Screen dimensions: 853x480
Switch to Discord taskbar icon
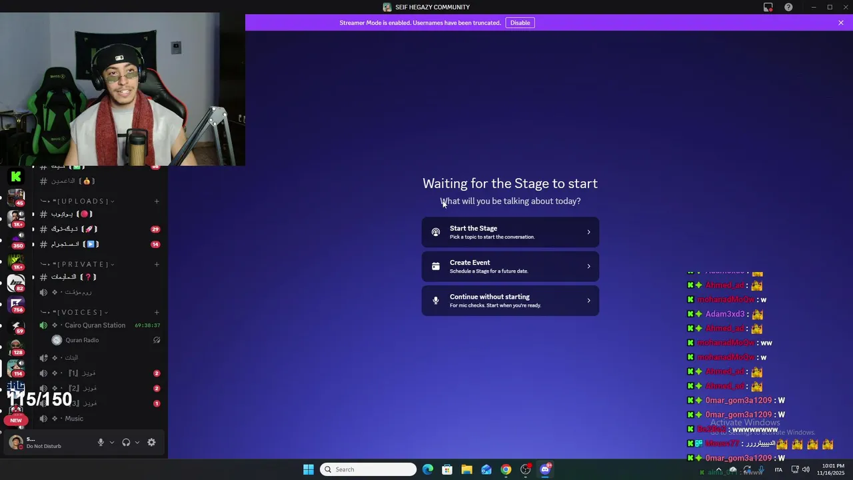(545, 469)
